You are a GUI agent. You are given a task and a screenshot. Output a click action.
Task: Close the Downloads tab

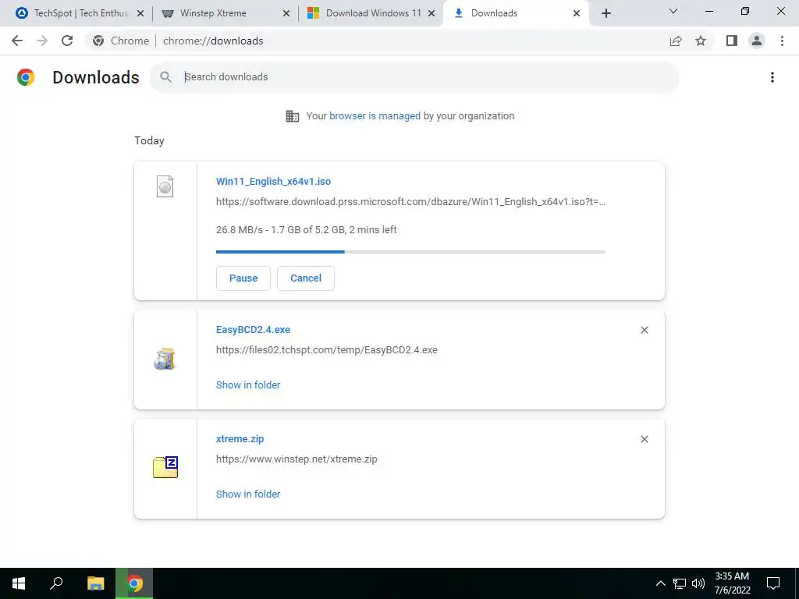(577, 13)
